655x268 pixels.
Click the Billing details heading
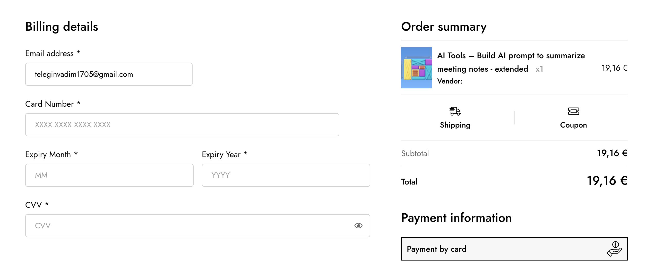[62, 27]
